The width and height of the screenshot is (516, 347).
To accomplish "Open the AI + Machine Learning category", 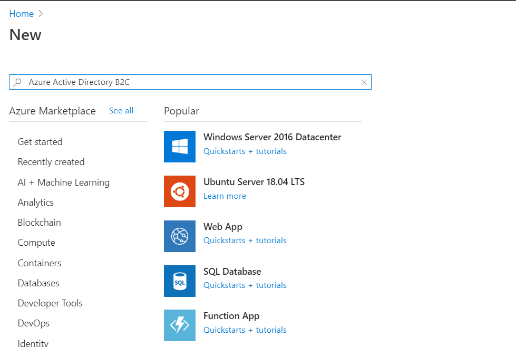I will 64,182.
